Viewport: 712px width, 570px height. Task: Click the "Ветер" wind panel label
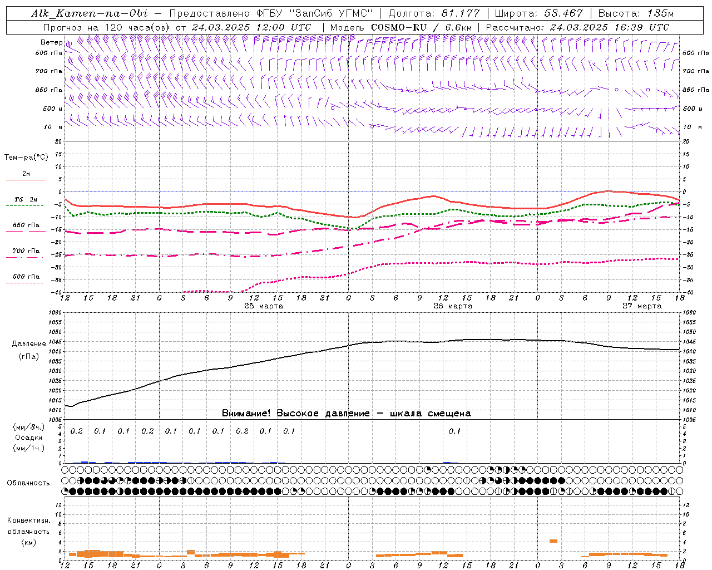click(x=51, y=42)
